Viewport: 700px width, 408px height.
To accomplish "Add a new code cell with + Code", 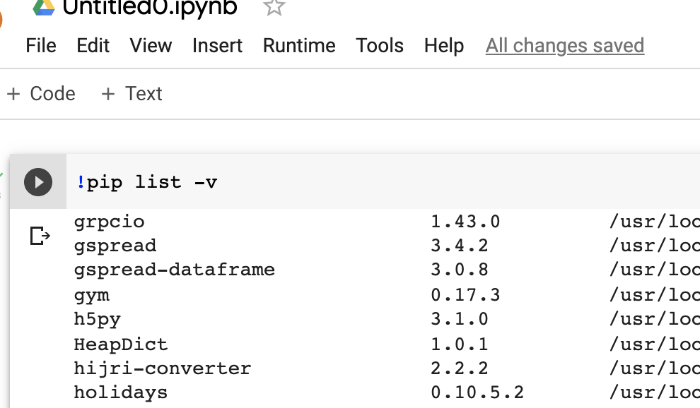I will tap(40, 93).
